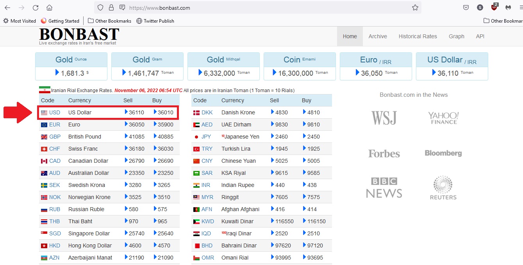This screenshot has height=265, width=523.
Task: Click the Turkish flag in the TRY row
Action: coord(196,149)
